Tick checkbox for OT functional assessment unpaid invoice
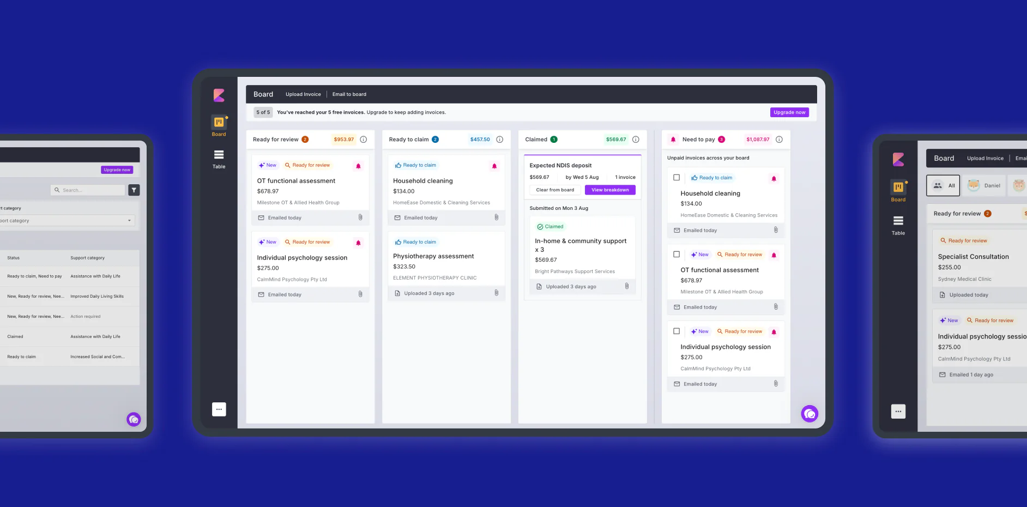 pos(676,255)
